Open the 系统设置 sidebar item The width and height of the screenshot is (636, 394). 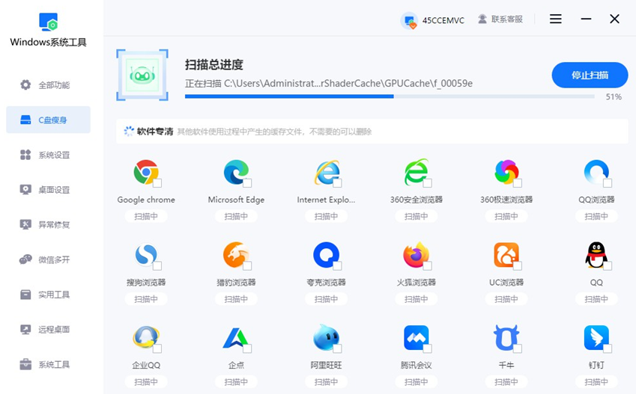(48, 155)
